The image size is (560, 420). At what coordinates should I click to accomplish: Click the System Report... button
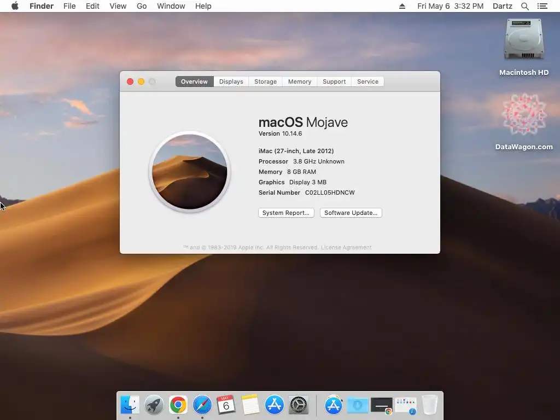[x=286, y=213]
